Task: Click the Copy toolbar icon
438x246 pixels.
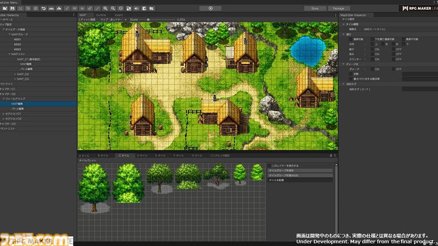Action: (x=28, y=9)
